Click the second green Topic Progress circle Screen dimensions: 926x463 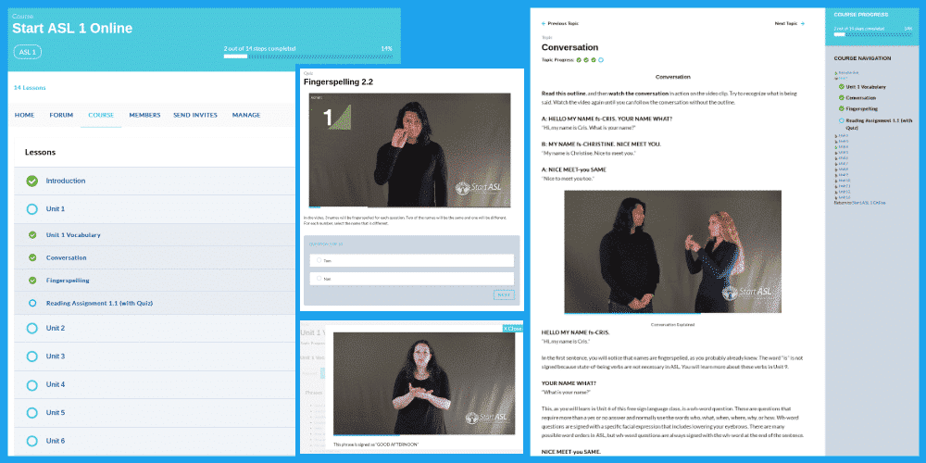[x=586, y=59]
